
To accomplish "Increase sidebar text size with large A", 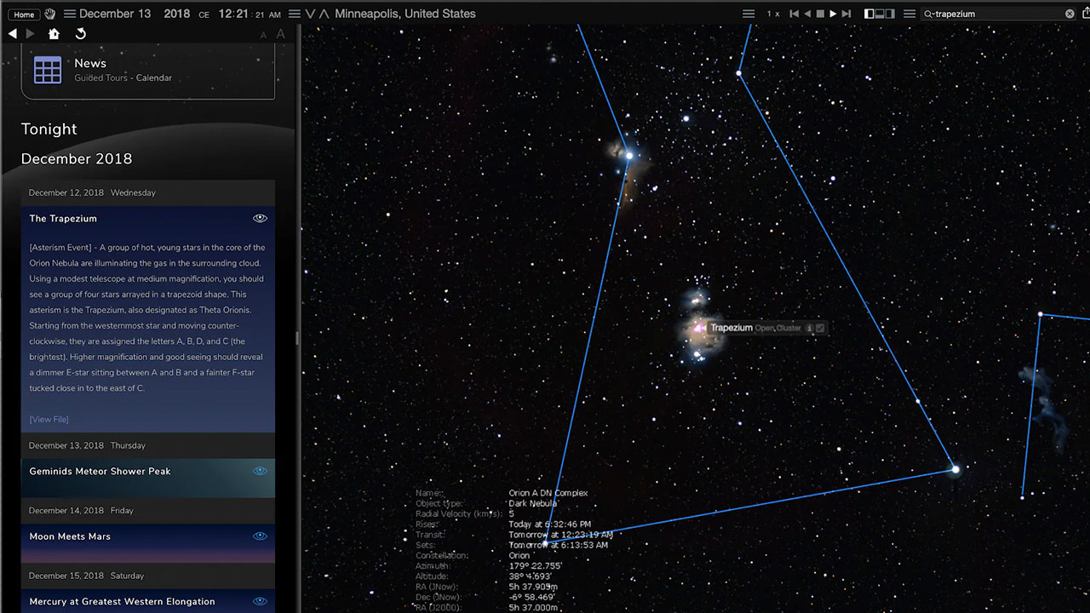I will click(x=280, y=34).
